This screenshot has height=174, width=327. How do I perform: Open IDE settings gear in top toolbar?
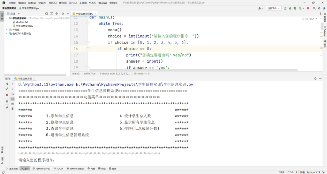pyautogui.click(x=319, y=8)
